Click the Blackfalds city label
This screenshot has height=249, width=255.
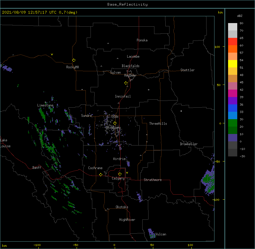click(130, 66)
